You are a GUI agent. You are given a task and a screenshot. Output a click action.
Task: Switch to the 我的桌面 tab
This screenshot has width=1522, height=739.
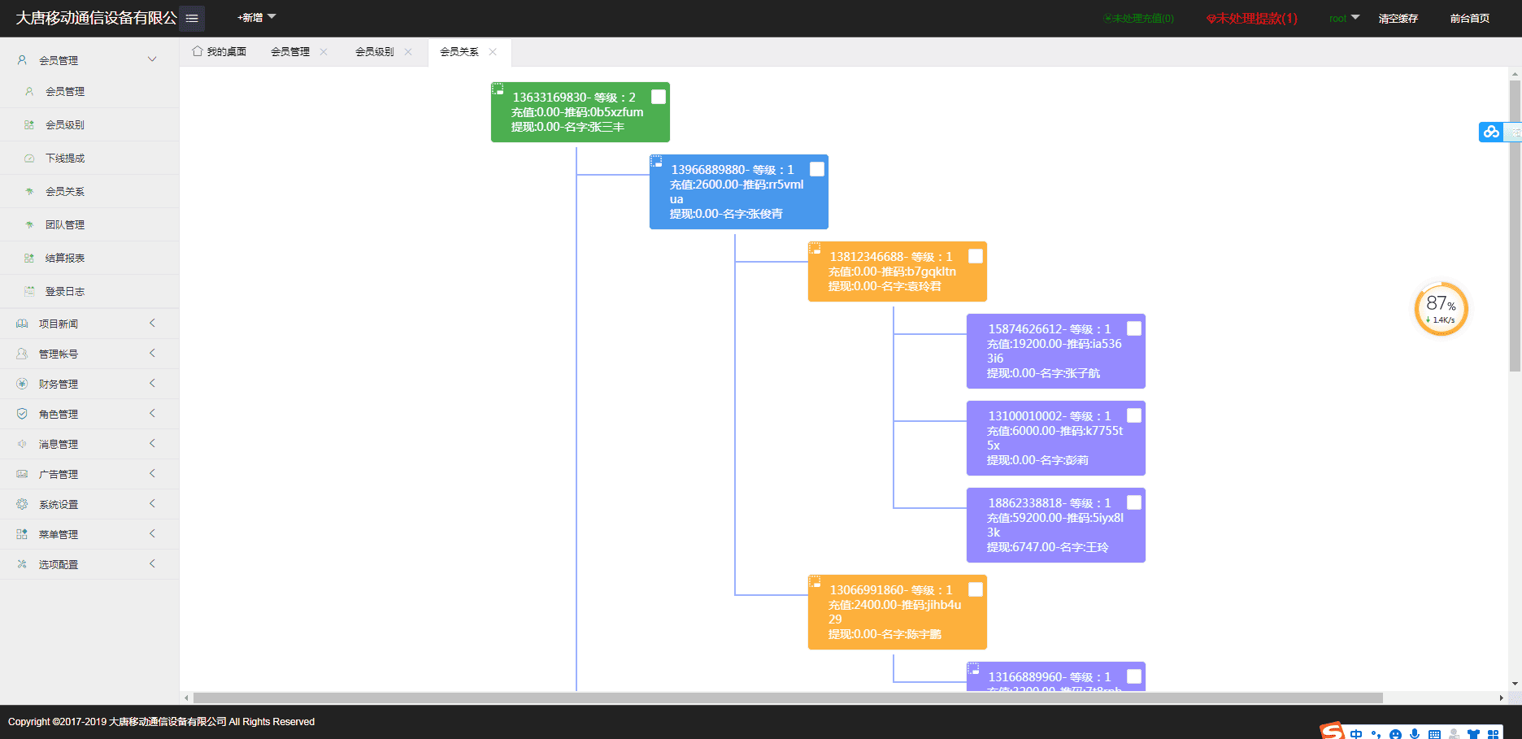point(220,52)
